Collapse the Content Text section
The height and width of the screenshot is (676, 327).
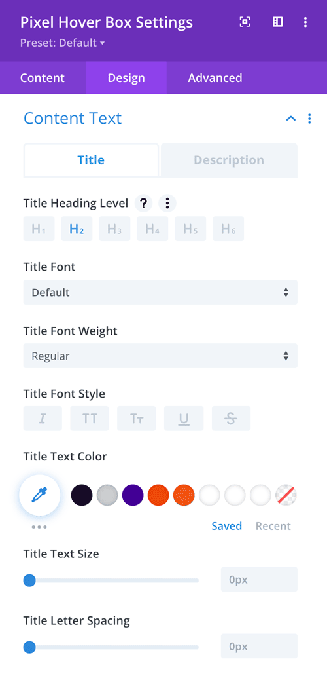(291, 119)
